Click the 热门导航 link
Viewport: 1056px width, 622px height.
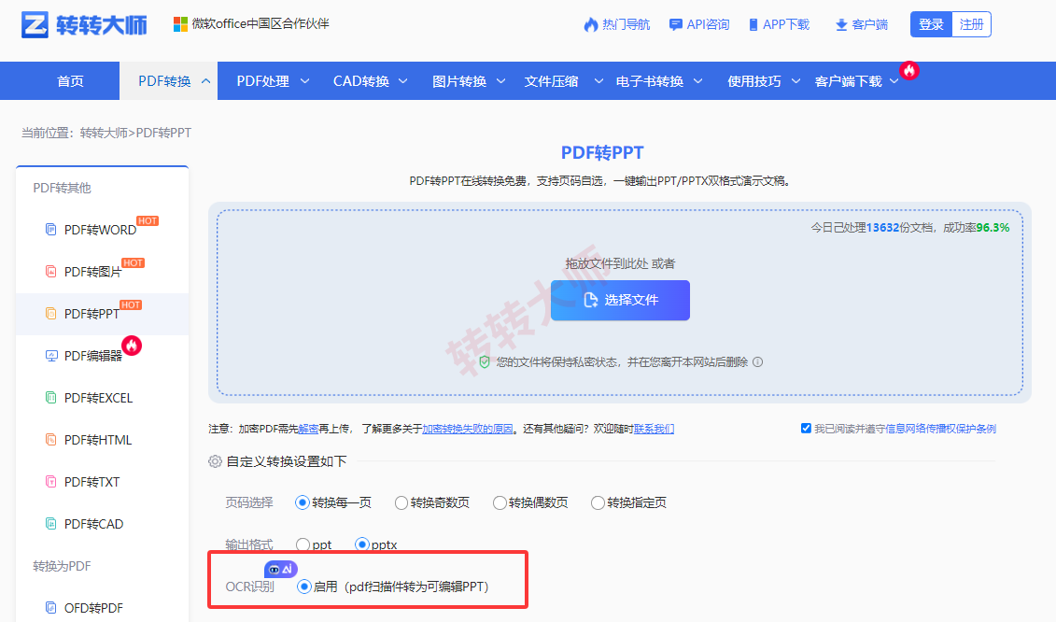click(626, 25)
